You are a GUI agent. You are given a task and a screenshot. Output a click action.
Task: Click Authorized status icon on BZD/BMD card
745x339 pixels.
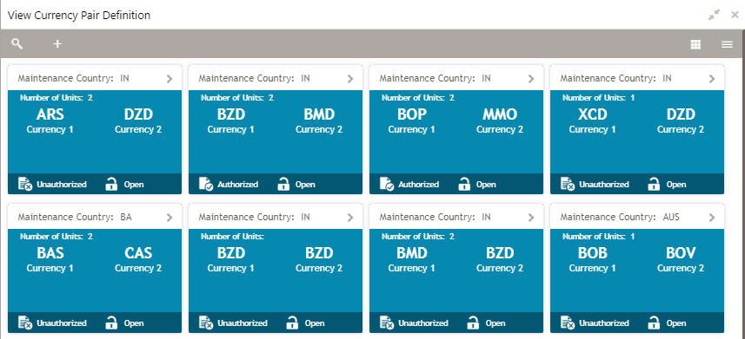[206, 184]
